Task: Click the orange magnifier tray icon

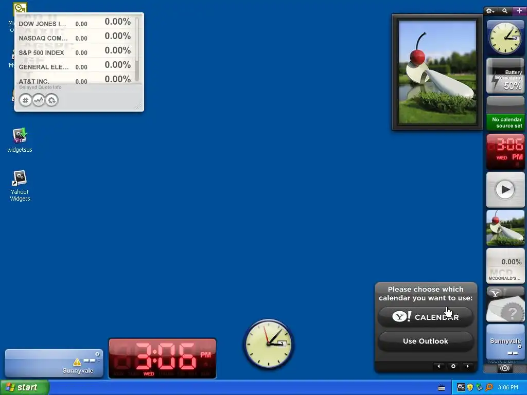Action: point(489,387)
